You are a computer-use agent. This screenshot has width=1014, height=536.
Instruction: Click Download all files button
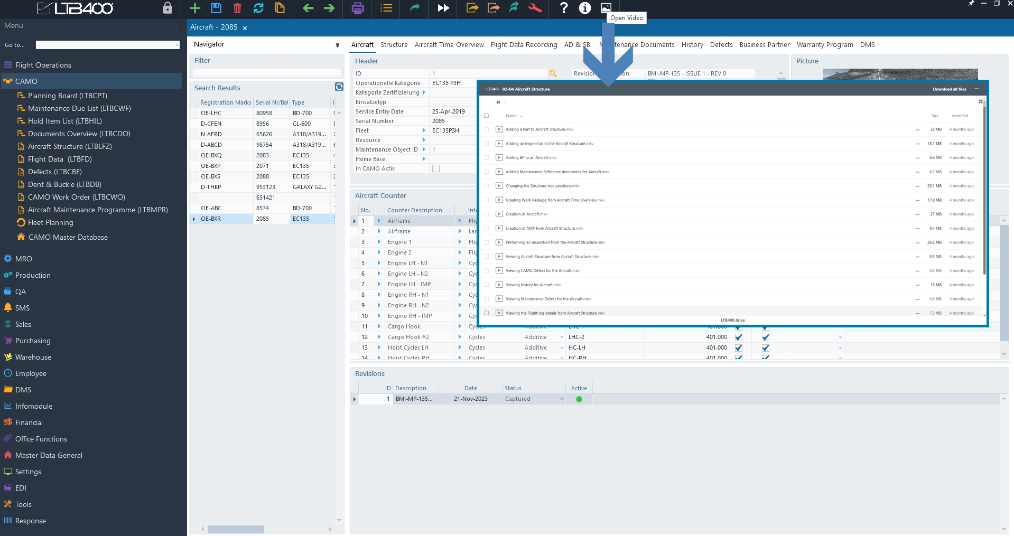coord(949,89)
